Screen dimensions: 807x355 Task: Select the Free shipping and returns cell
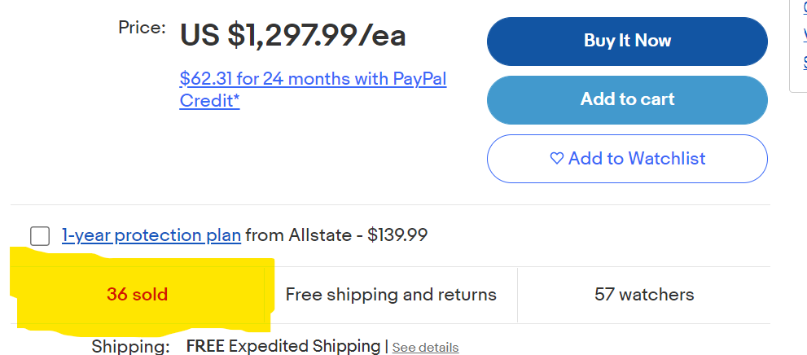[x=391, y=295]
